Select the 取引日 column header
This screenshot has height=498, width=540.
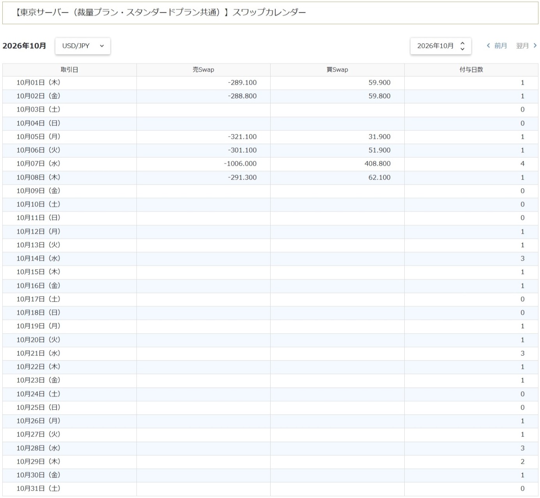[69, 70]
